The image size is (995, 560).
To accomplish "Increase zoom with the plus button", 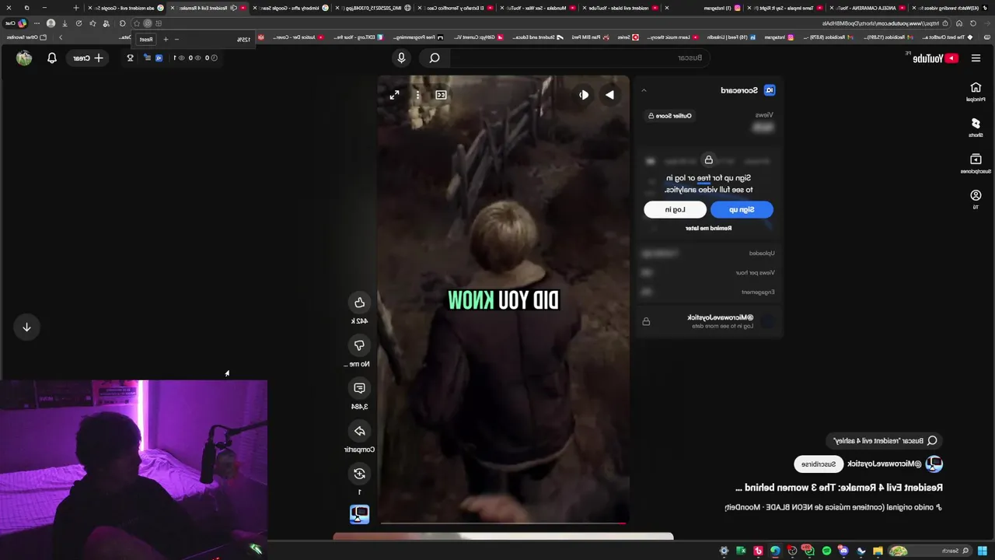I will 166,39.
